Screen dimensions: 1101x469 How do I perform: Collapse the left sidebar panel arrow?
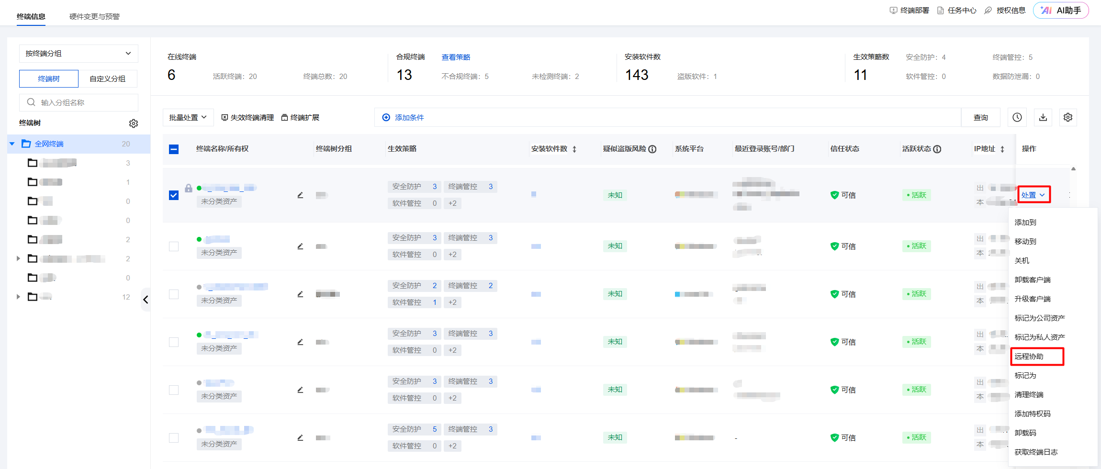pyautogui.click(x=146, y=300)
